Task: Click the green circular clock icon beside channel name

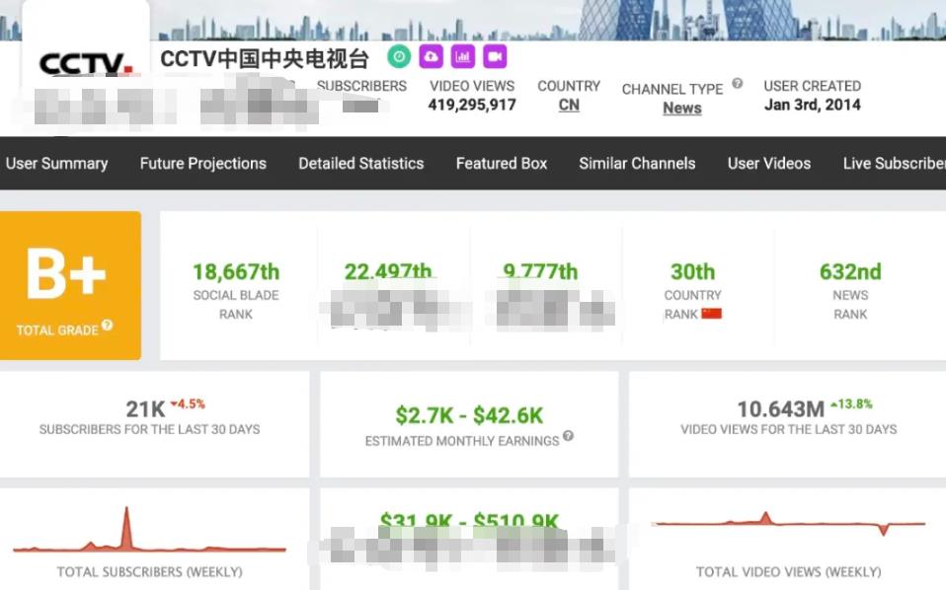Action: pos(399,57)
